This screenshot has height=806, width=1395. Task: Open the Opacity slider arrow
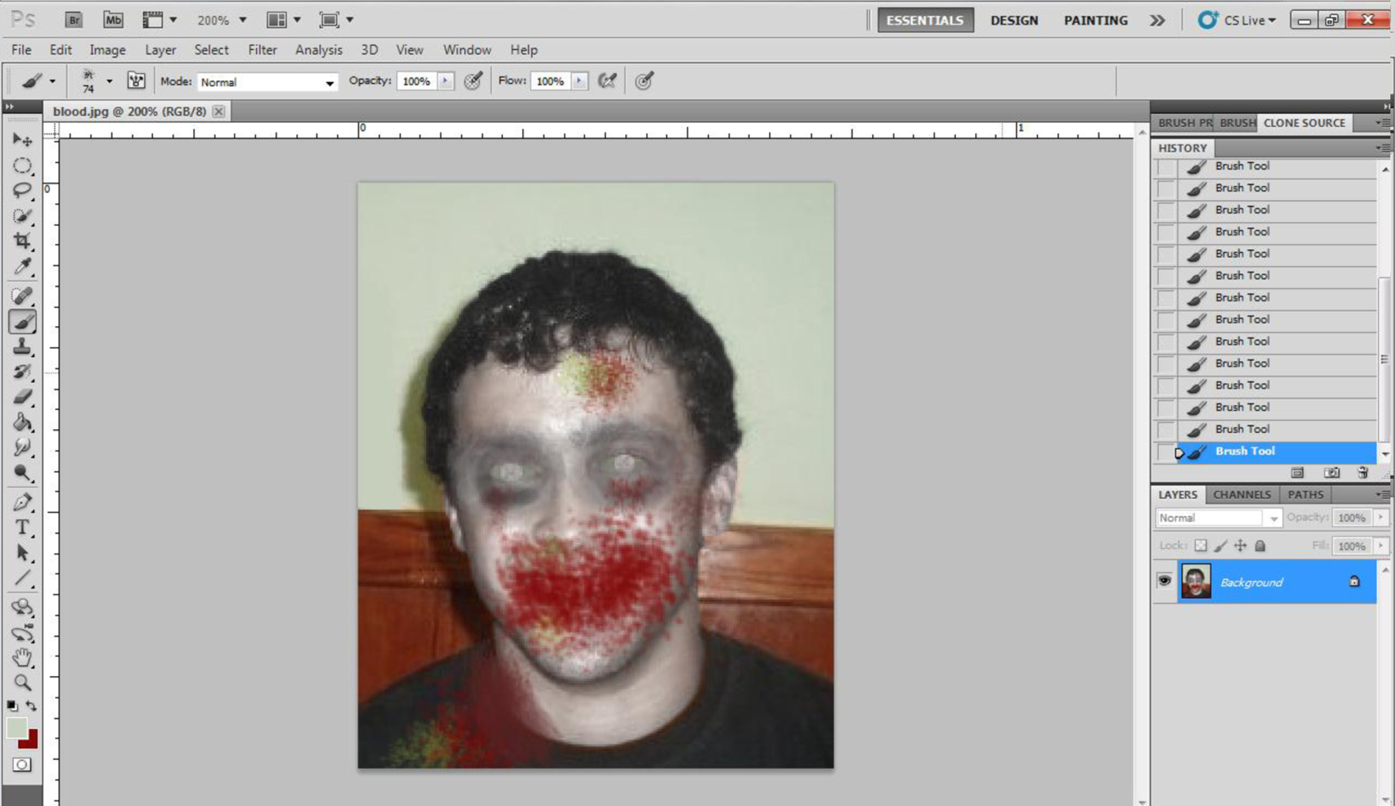click(x=446, y=81)
